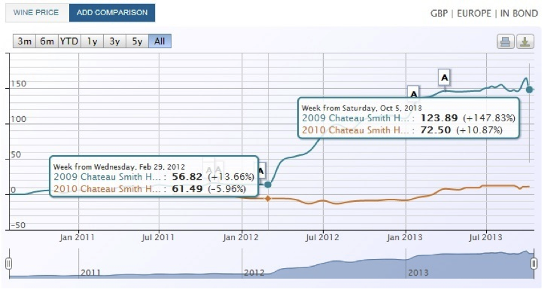Select the 3m time range
This screenshot has height=289, width=542.
pos(24,41)
